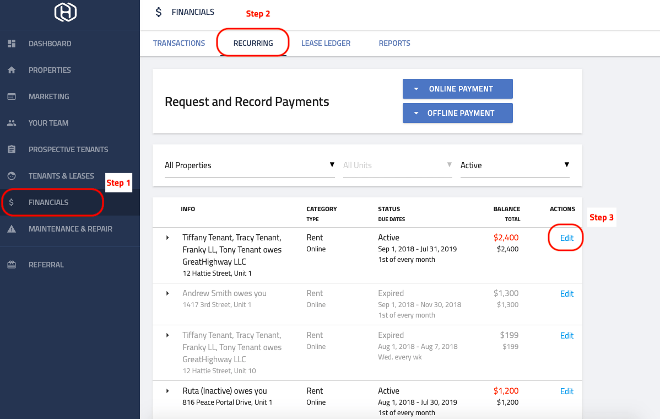The image size is (660, 419).
Task: Open the Active status filter dropdown
Action: click(567, 165)
